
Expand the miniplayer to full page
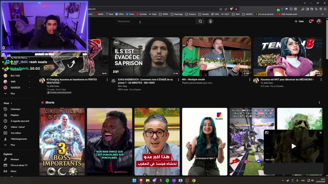click(267, 133)
